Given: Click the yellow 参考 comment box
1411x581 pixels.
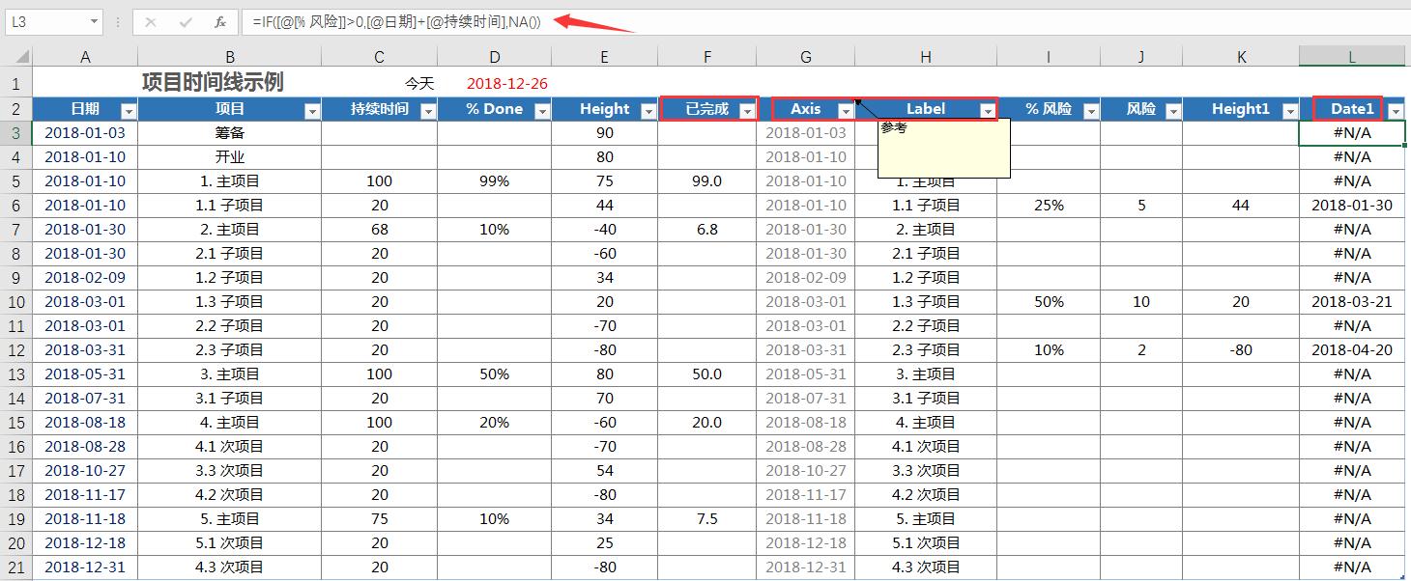Looking at the screenshot, I should coord(942,147).
